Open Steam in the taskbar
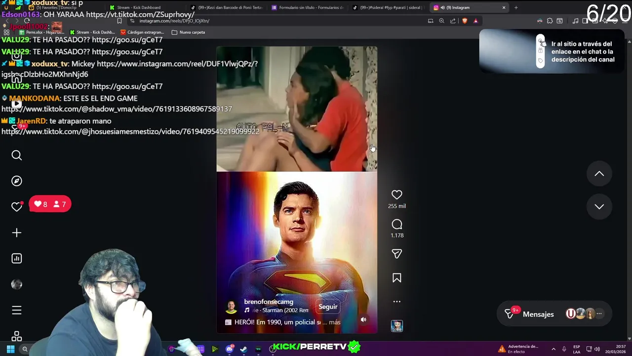632x356 pixels. (243, 349)
